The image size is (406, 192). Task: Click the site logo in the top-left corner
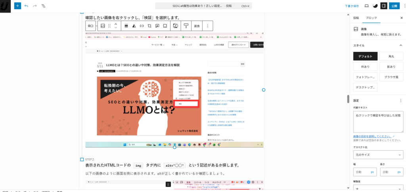(5, 6)
